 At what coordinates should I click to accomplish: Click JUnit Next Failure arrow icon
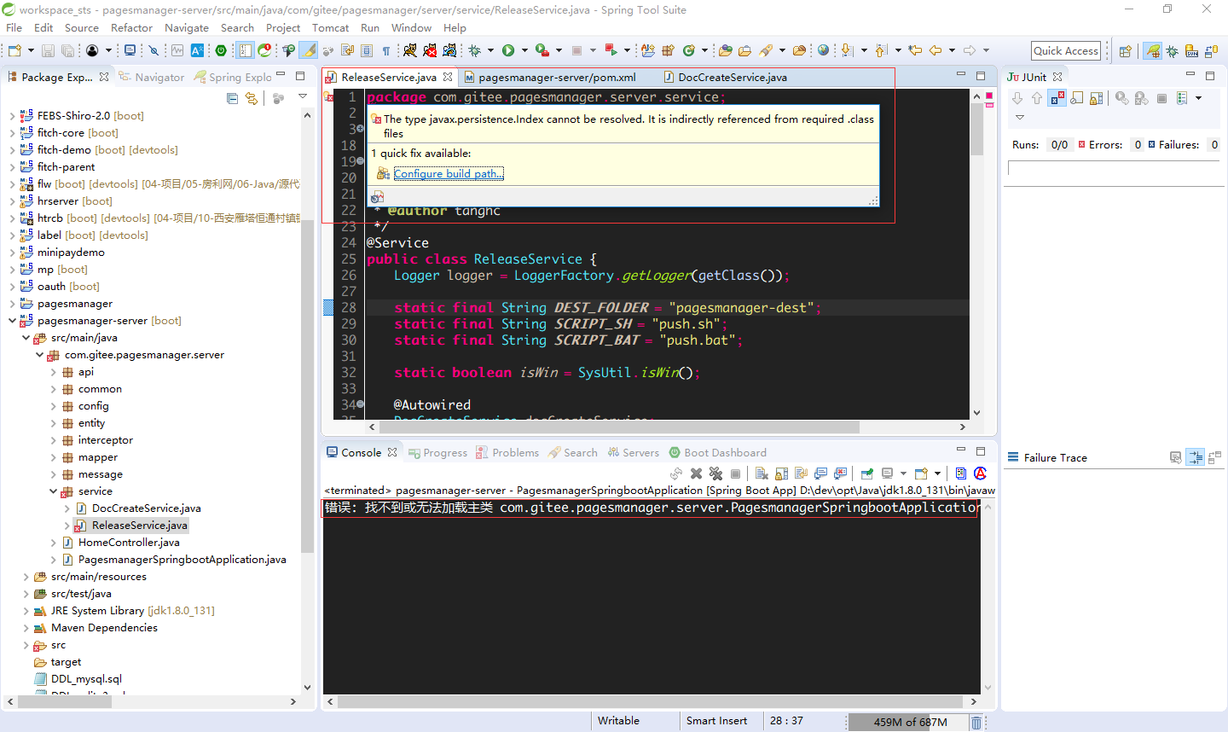[1017, 98]
